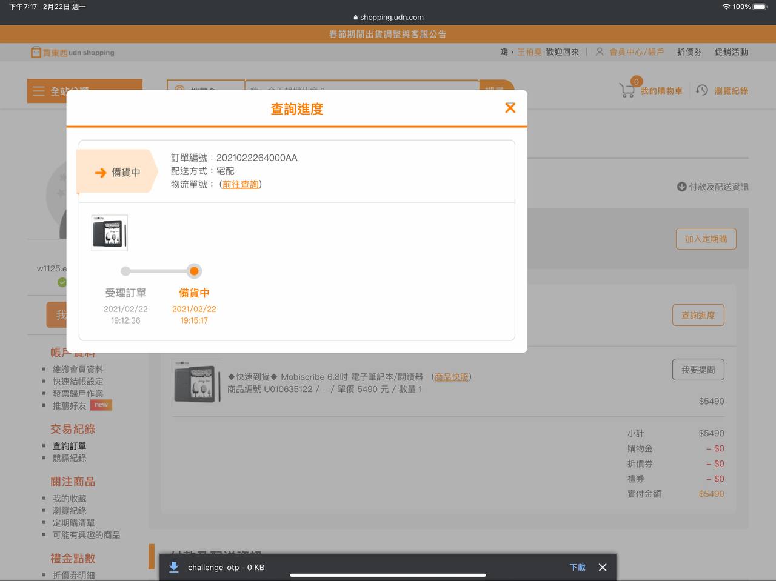Dismiss the download bar with its X
The image size is (776, 581).
tap(602, 567)
